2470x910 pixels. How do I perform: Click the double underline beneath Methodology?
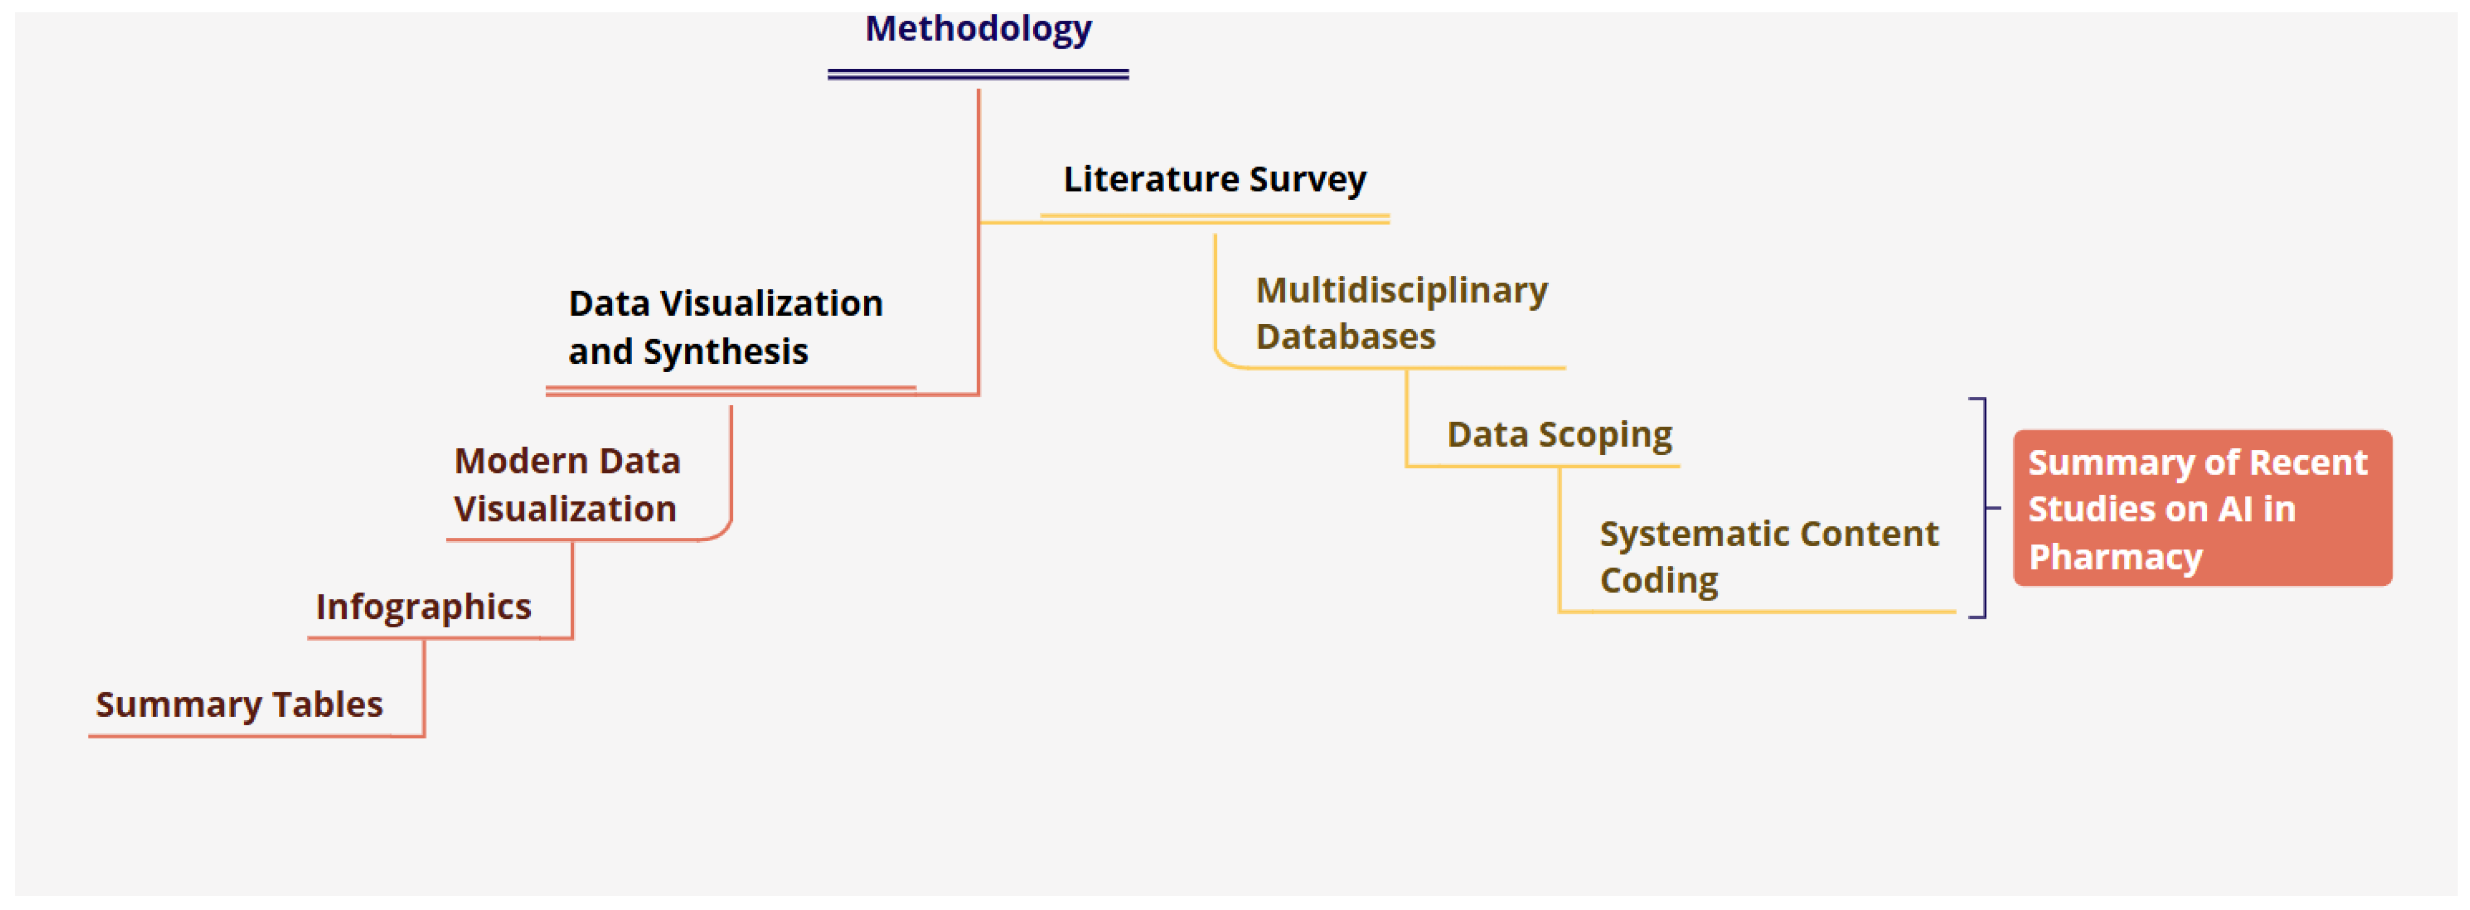click(x=978, y=74)
